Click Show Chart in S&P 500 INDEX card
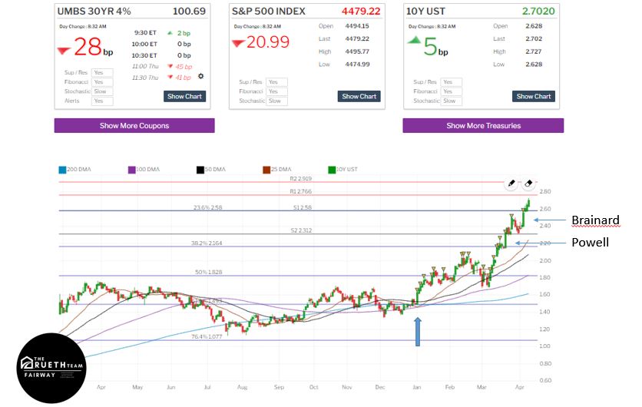 pos(359,96)
